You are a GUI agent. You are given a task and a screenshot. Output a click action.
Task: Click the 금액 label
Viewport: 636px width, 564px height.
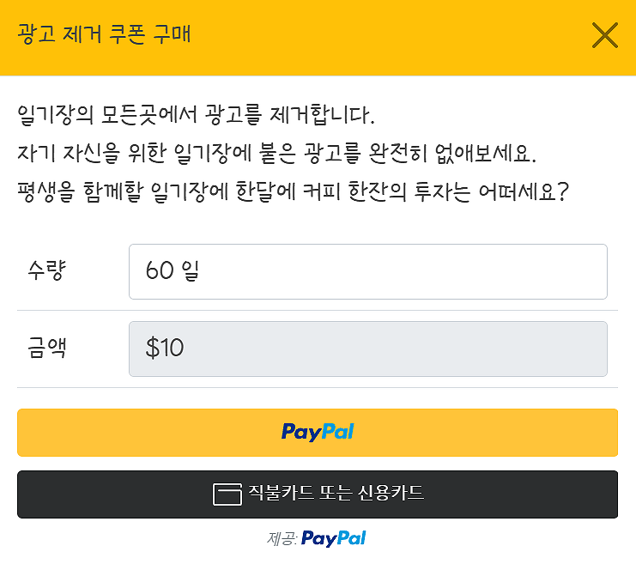(x=47, y=349)
